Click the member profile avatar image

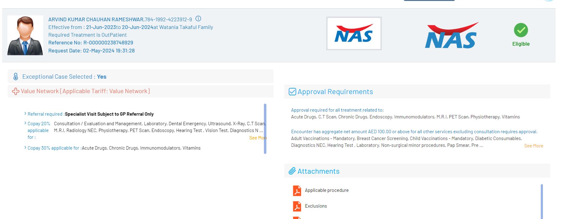coord(25,35)
